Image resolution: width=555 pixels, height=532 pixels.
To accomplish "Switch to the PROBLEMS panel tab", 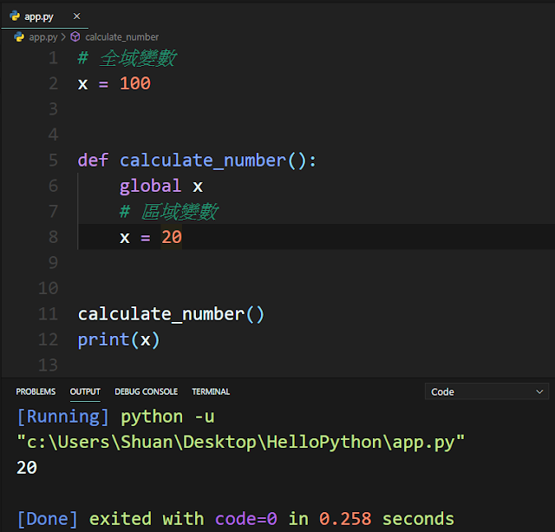I will coord(36,391).
